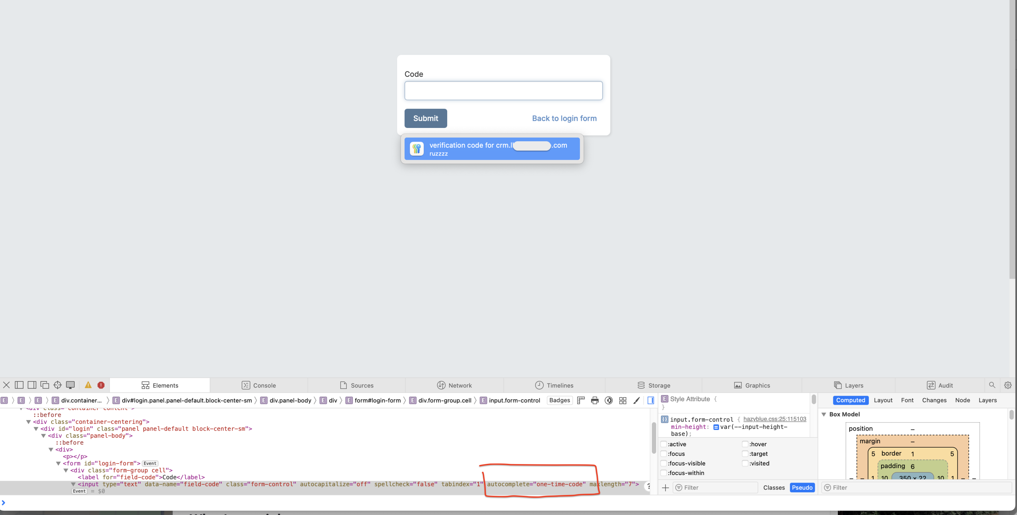Click the password manager keys icon in the autofill suggestion

417,149
